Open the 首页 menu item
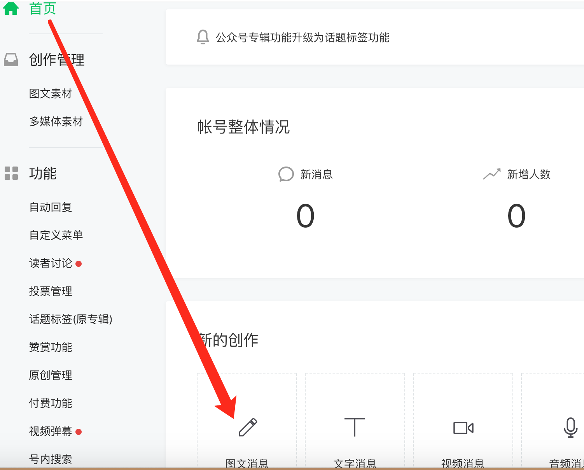The image size is (584, 470). [x=43, y=8]
